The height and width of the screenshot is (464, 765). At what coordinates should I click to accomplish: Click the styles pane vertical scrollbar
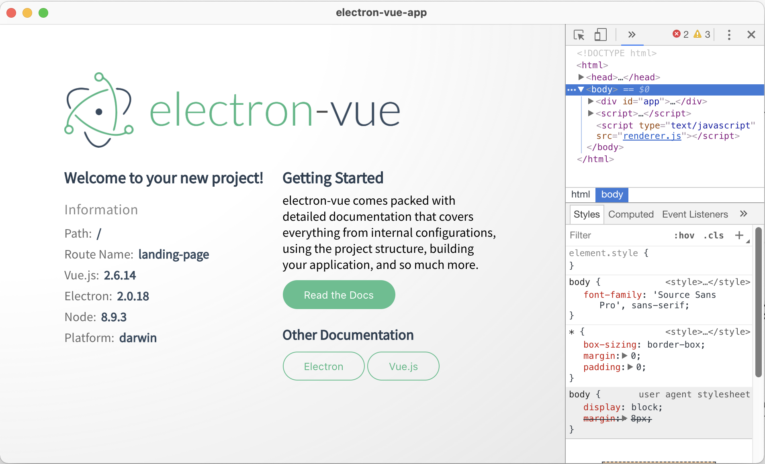[x=758, y=302]
